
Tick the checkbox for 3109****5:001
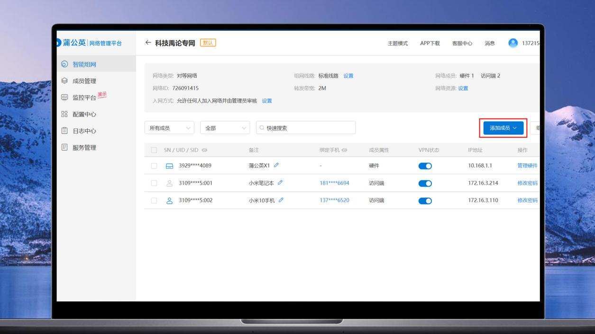(154, 183)
